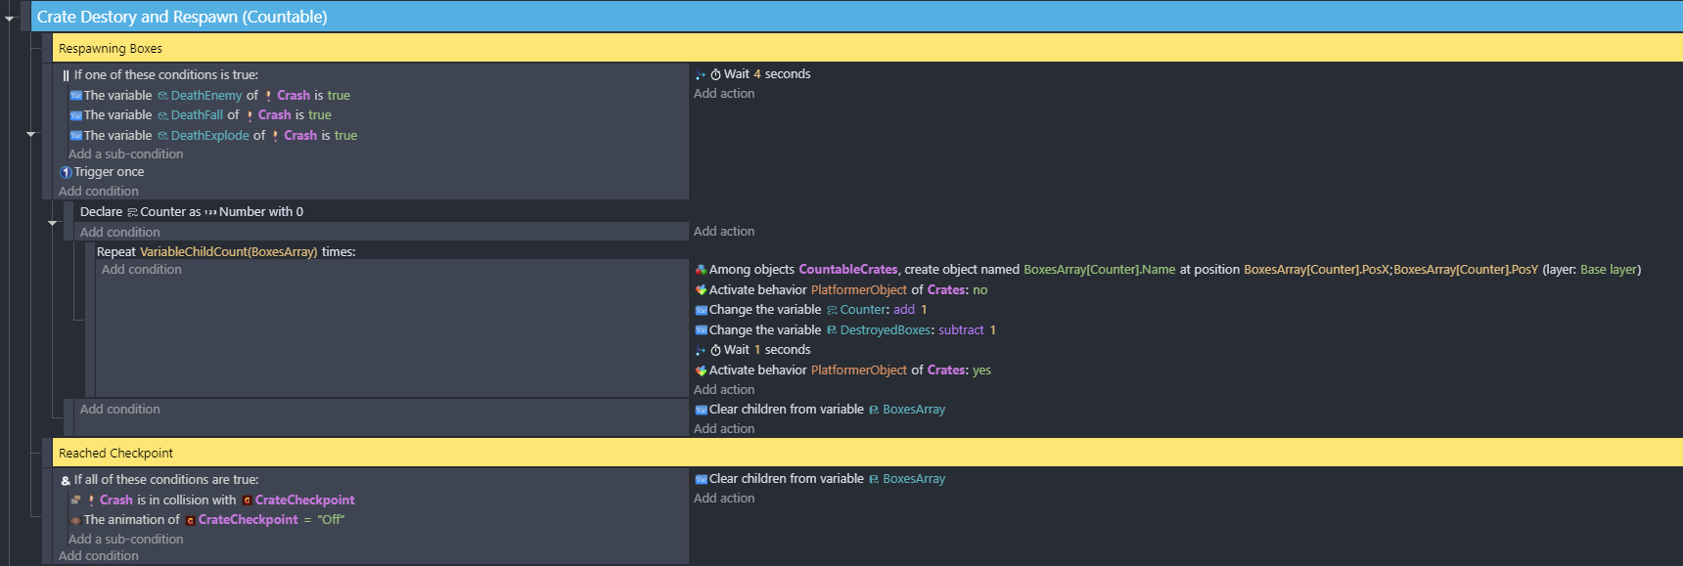
Task: Add action below Wait 4 seconds
Action: pyautogui.click(x=724, y=94)
